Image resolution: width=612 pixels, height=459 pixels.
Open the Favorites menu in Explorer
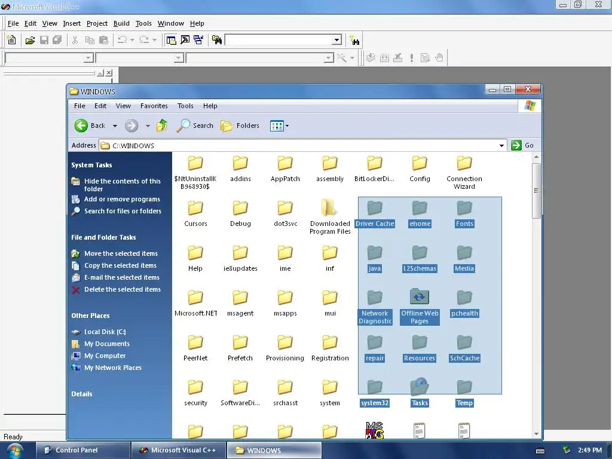click(x=154, y=106)
